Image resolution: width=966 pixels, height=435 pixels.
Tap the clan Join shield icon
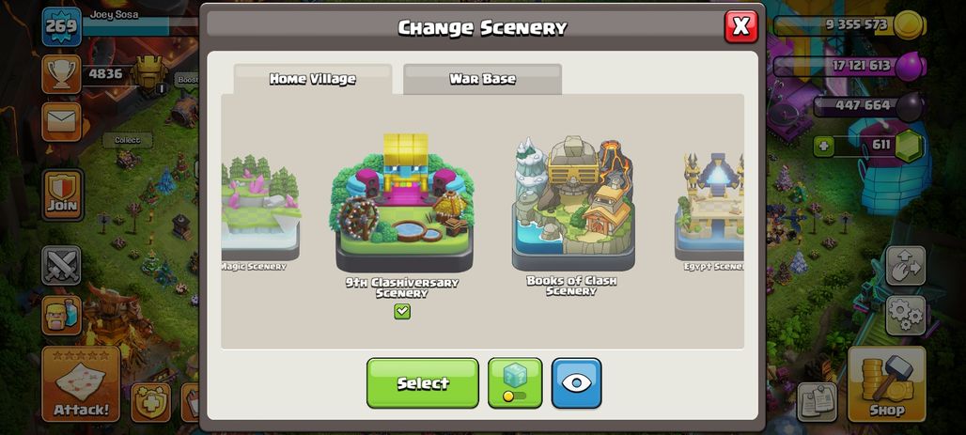[x=62, y=194]
